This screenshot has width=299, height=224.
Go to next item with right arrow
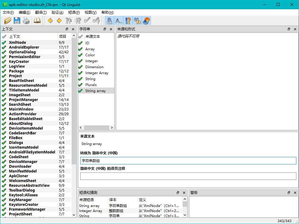click(59, 21)
